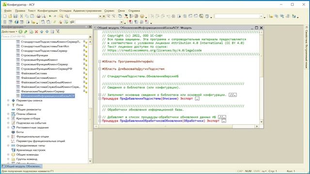Click the Paste clipboard icon
Viewport: 310px width, 174px height.
(x=32, y=16)
